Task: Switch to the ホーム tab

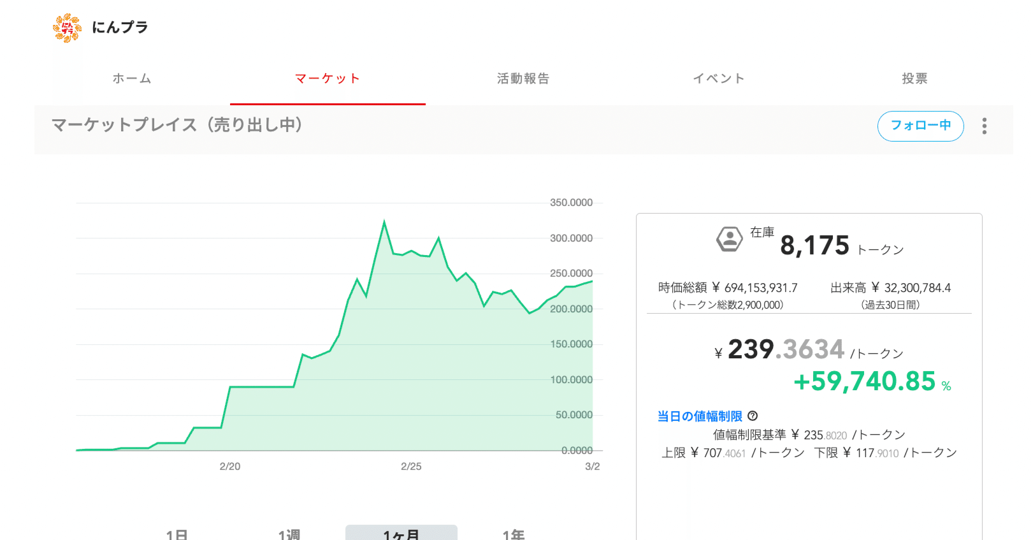Action: pyautogui.click(x=132, y=78)
